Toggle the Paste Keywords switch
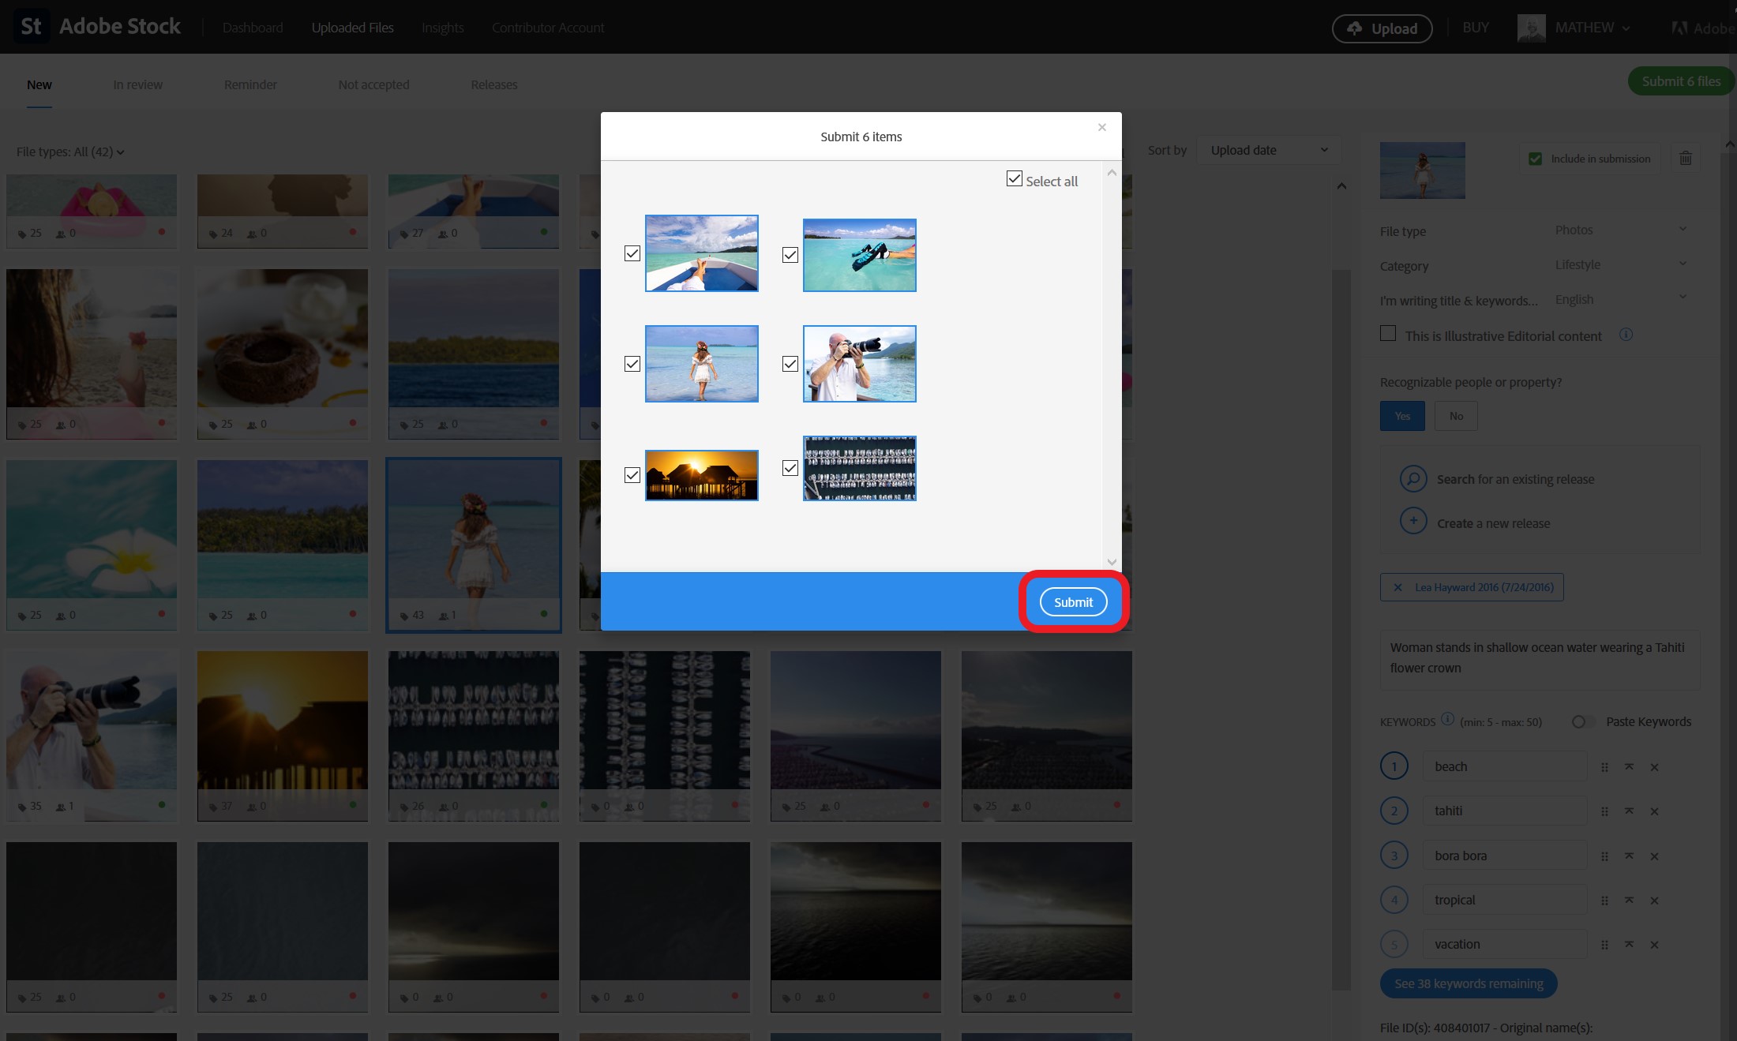 point(1583,721)
